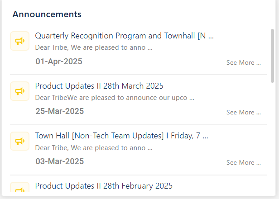Open Product Updates II 28th February 2025 title
The height and width of the screenshot is (199, 279).
tap(104, 186)
